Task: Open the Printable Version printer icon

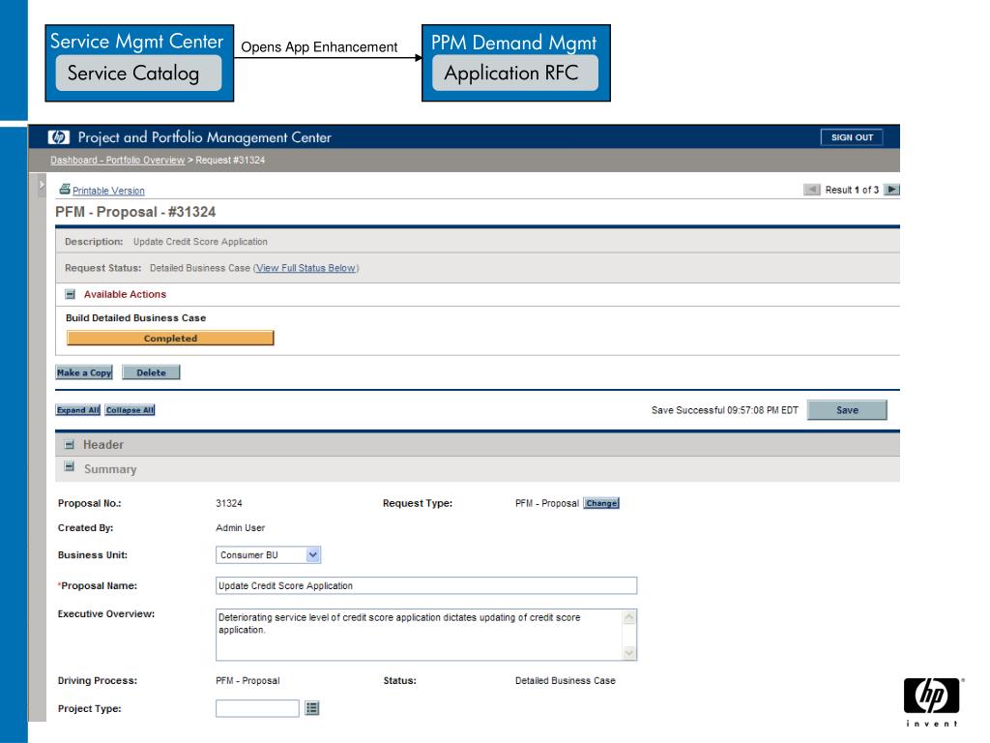Action: click(x=65, y=189)
